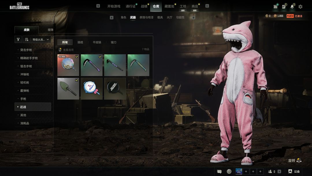
Task: Click the radar circle icon in bottom bar
Action: point(229,171)
